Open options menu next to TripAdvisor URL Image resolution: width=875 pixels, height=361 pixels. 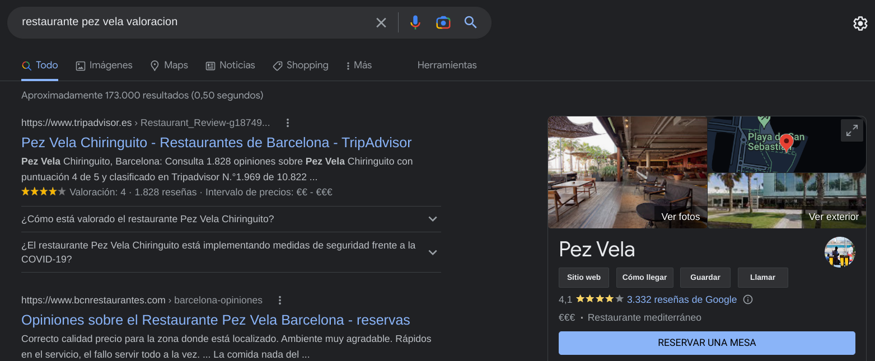click(x=287, y=123)
